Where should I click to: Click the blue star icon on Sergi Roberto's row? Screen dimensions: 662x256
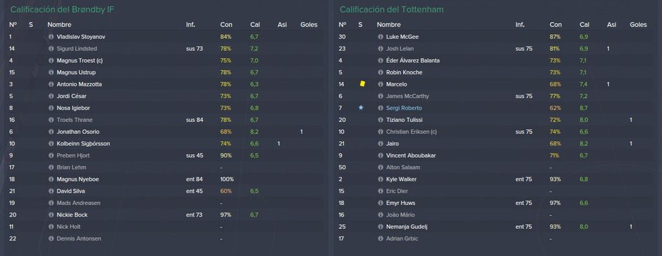[361, 108]
